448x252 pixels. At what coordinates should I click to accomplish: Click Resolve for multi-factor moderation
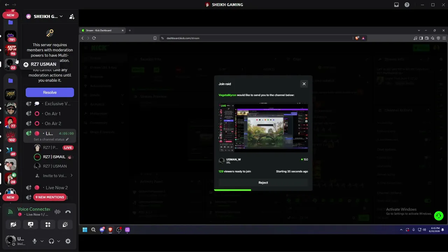coord(50,92)
